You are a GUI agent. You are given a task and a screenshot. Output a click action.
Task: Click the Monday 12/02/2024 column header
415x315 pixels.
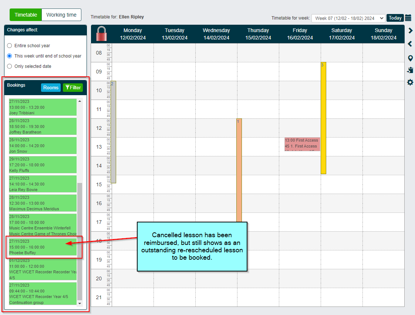coord(132,34)
